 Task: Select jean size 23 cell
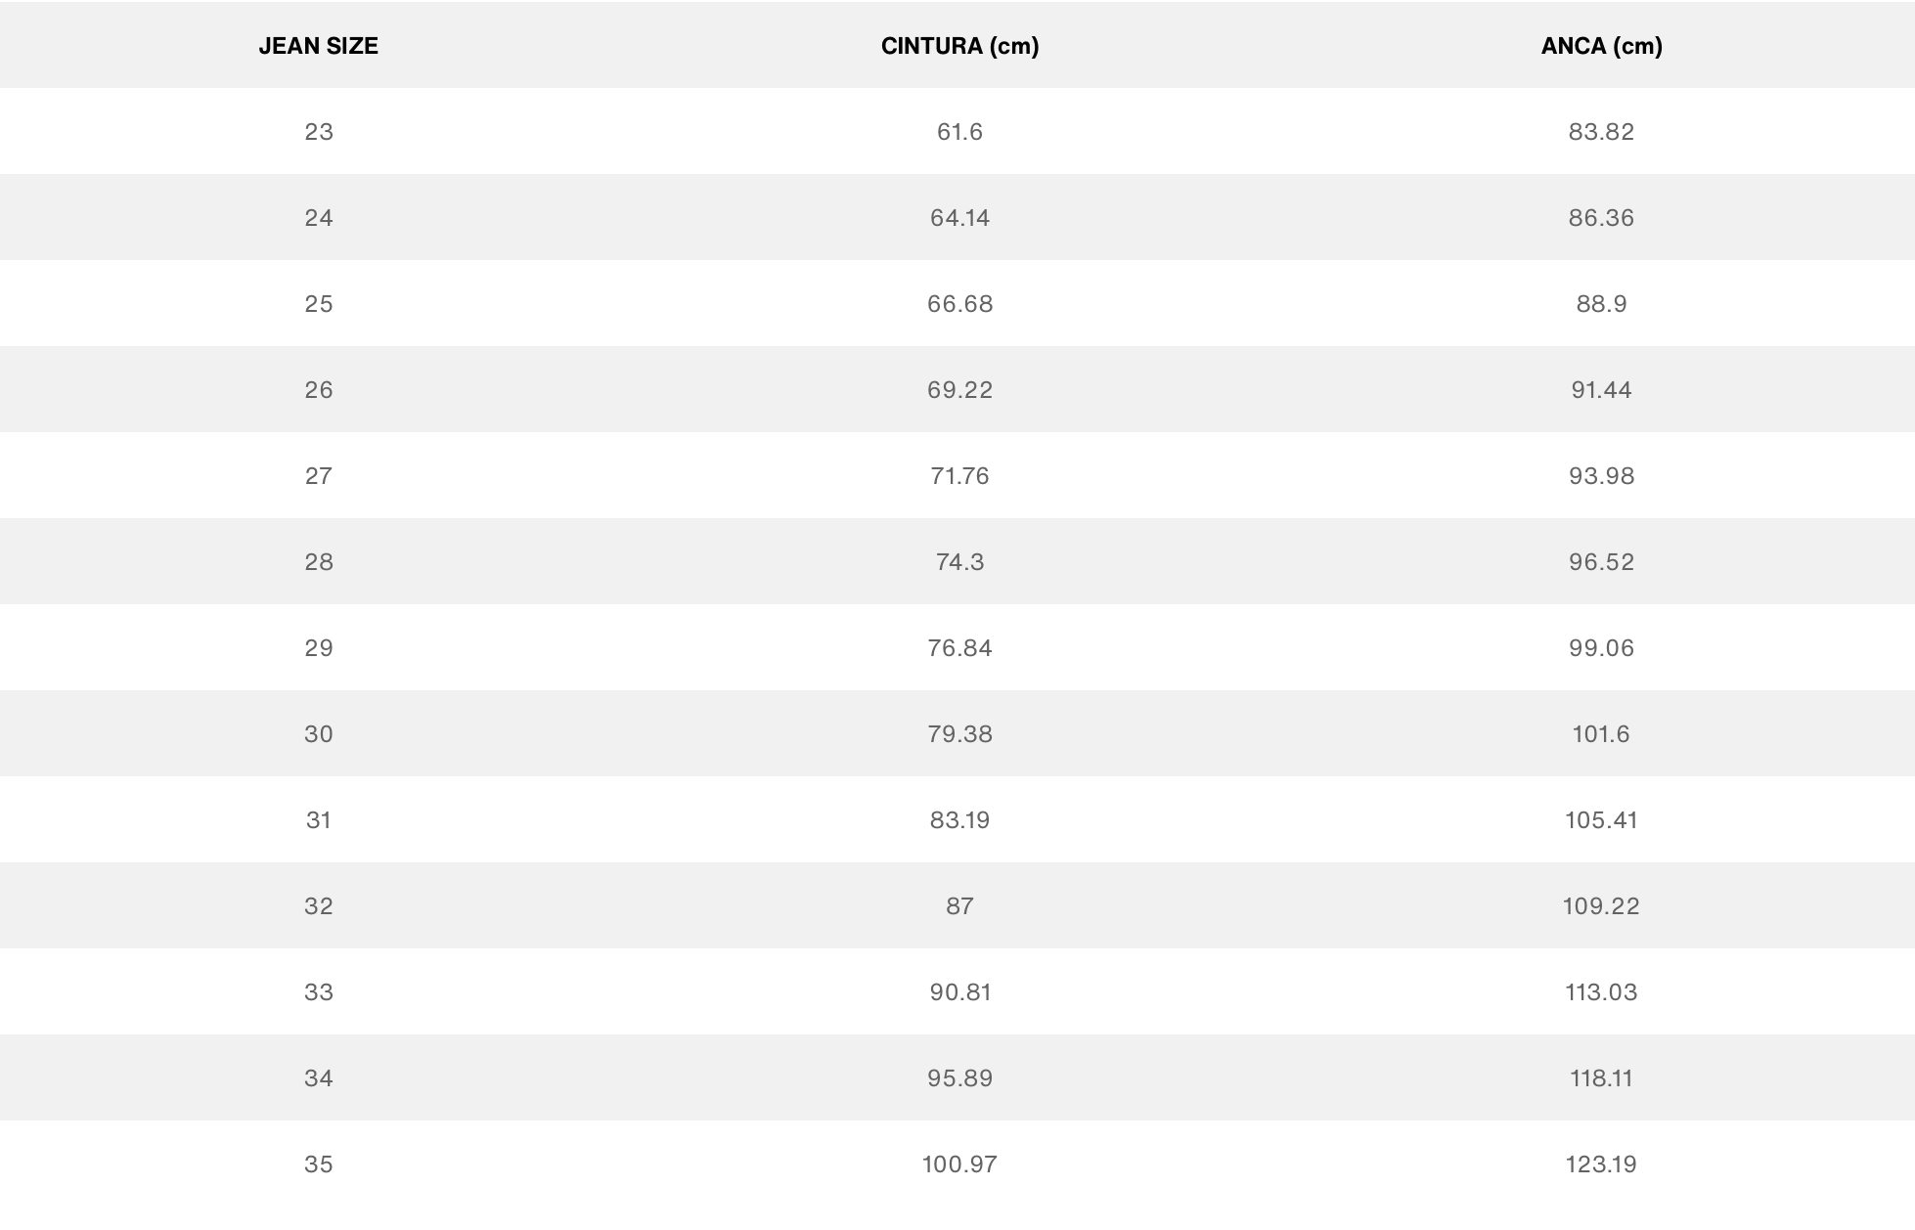(x=319, y=132)
